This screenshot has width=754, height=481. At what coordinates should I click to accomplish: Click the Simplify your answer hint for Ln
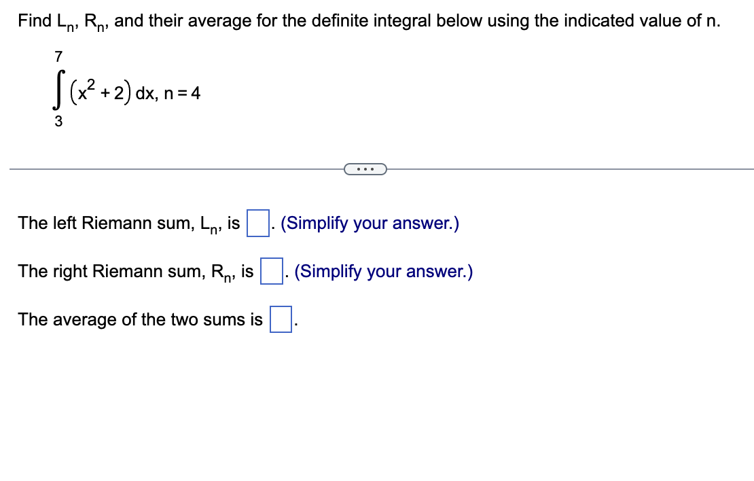point(370,222)
